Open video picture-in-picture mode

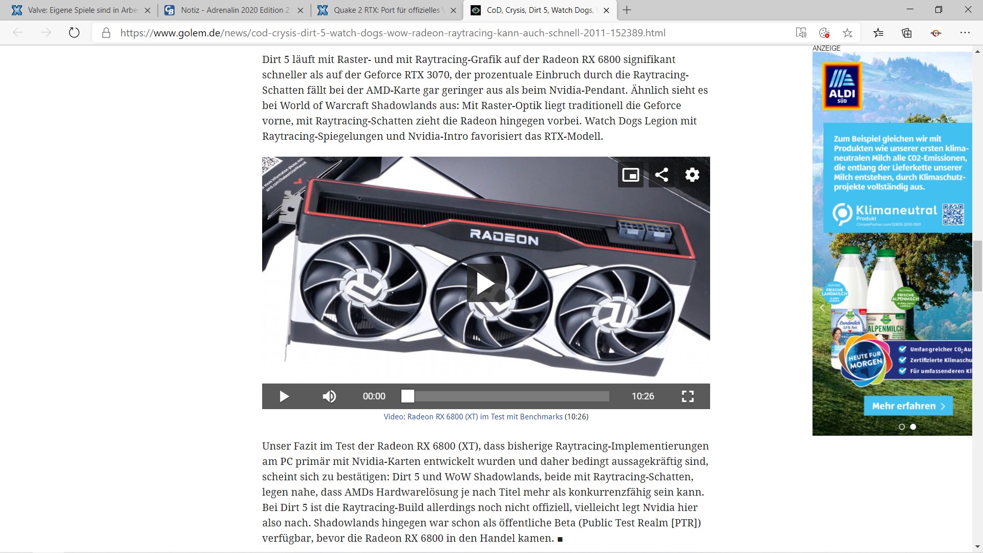click(630, 175)
